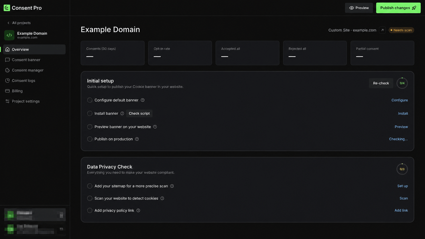Image resolution: width=425 pixels, height=239 pixels.
Task: Click the Example Domain code project icon
Action: tap(9, 35)
